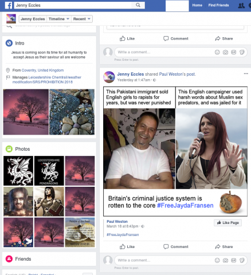
Task: Click the post privacy globe icon beside Yesterday
Action: coord(154,80)
